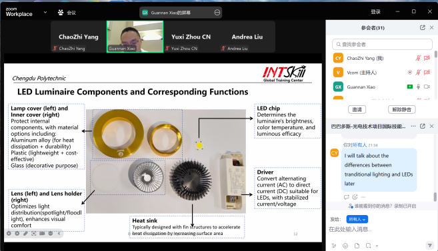The height and width of the screenshot is (251, 438).
Task: Open the emoji picker in chat toolbar
Action: tap(345, 246)
